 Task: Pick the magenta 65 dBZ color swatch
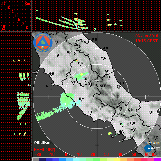tap(157, 159)
